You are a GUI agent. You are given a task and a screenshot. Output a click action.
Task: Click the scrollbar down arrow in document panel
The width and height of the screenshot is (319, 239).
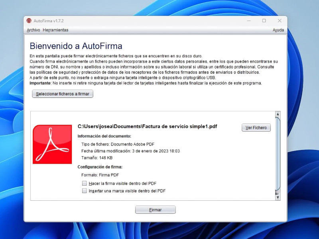pyautogui.click(x=278, y=197)
